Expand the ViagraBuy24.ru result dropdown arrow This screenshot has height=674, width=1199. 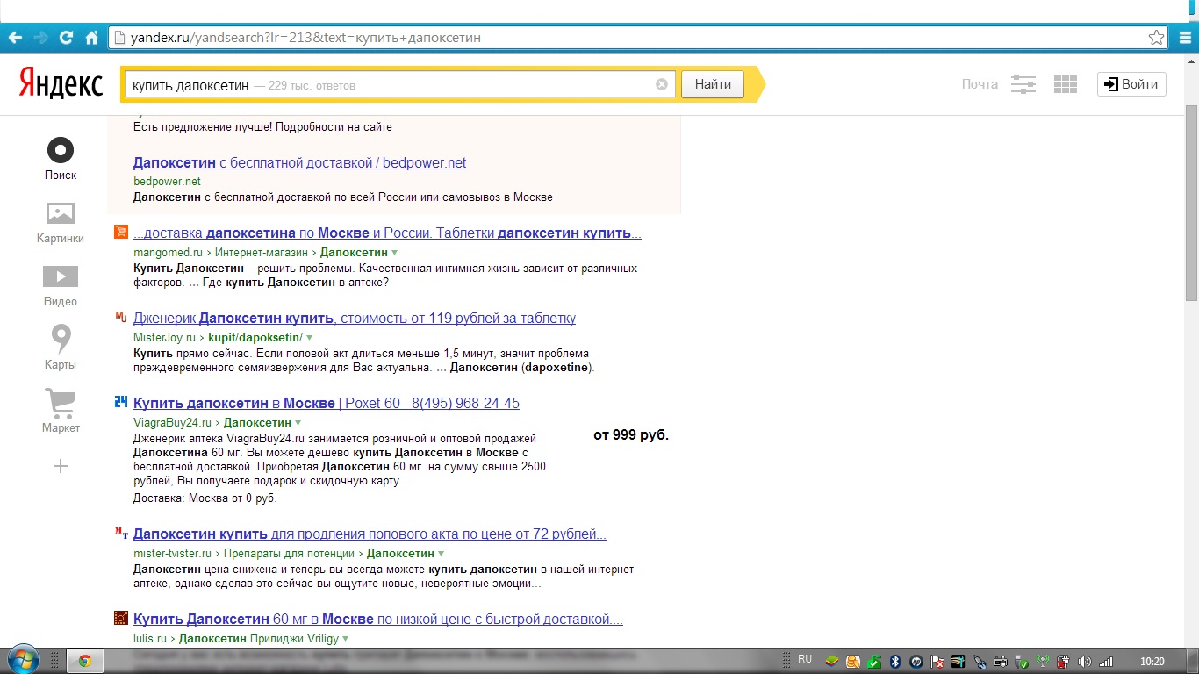click(298, 423)
